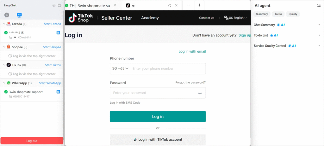Screen dimensions: 324x146
Task: Open a new tab with the plus button
Action: (199, 5)
